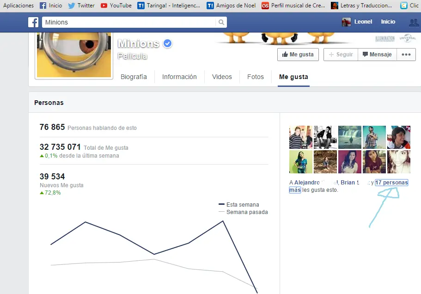Screen dimensions: 421x294
Task: Click the Minions page profile picture
Action: tap(74, 55)
